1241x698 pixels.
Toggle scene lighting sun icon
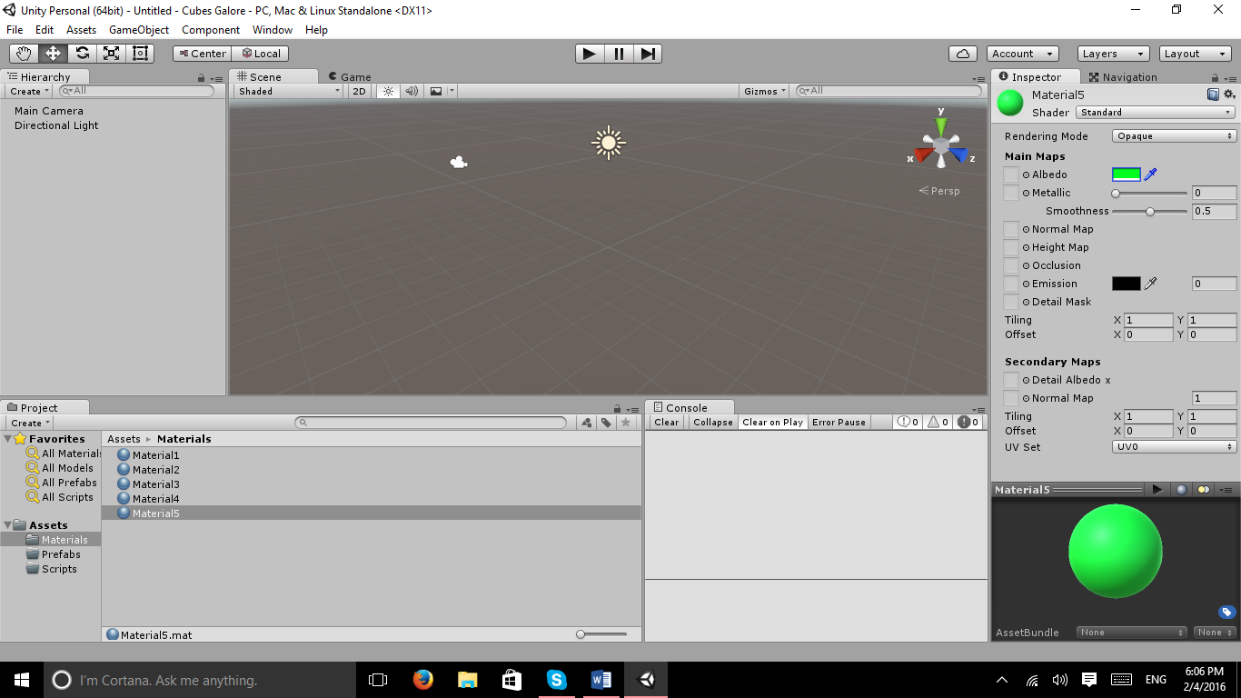[x=388, y=91]
